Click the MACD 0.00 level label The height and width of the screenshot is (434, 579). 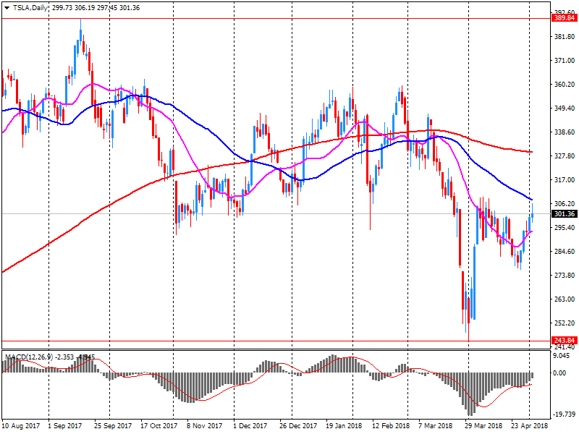point(559,373)
